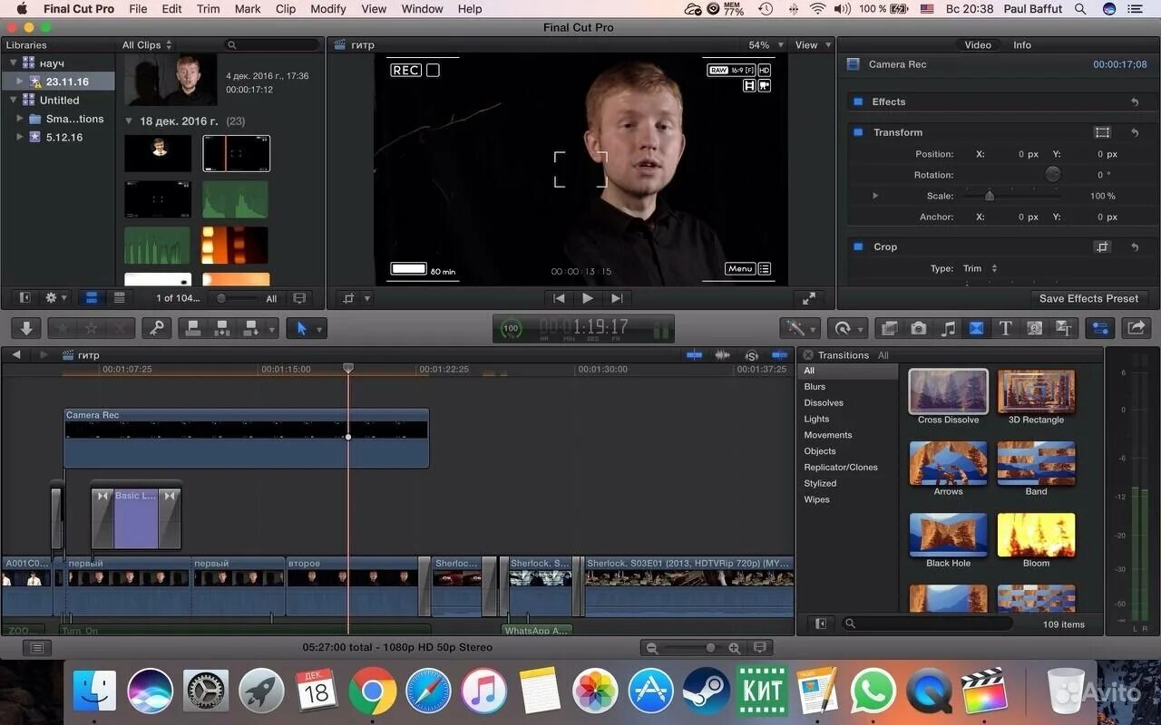1161x725 pixels.
Task: Open the browser gear action menu
Action: [55, 298]
